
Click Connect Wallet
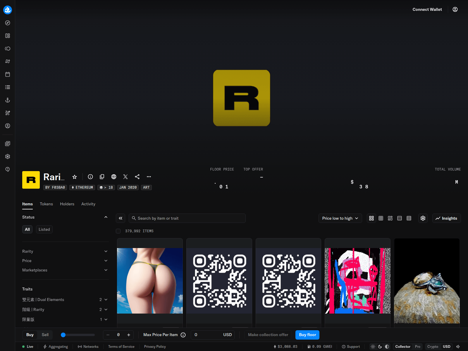click(x=427, y=9)
